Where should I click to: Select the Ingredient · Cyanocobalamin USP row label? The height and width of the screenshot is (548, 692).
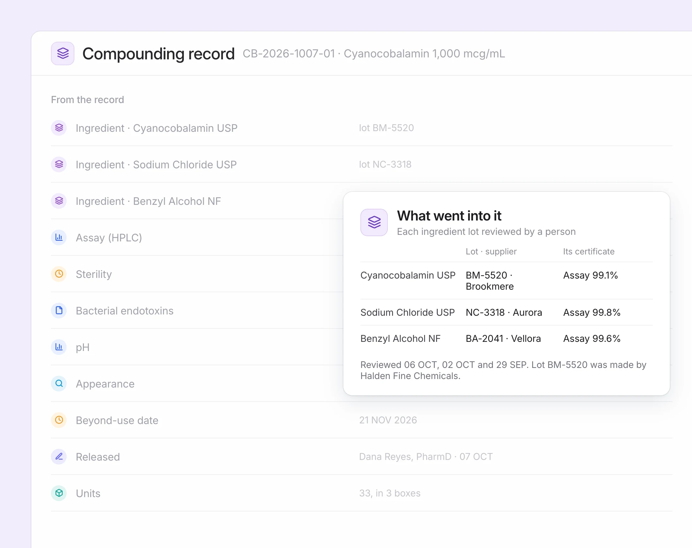157,128
